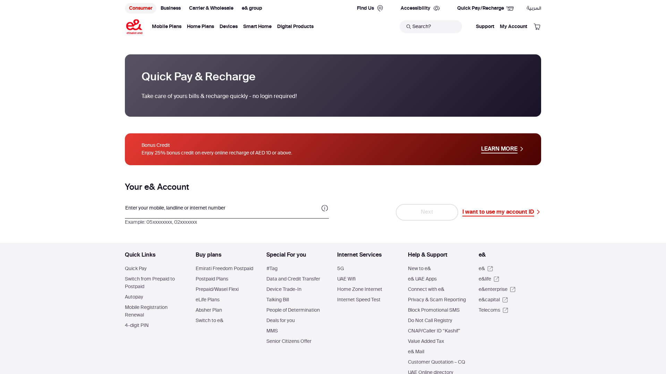Screen dimensions: 666x374
Task: Click the Support link
Action: point(485,27)
